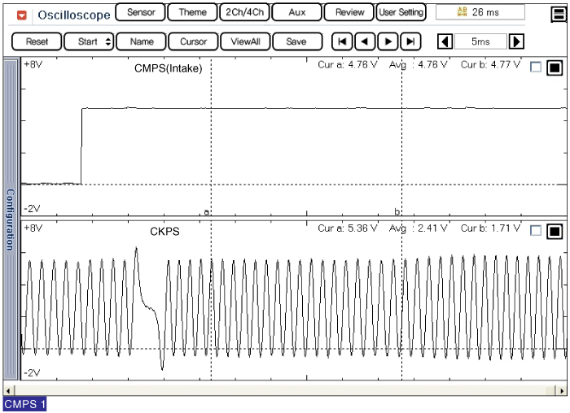Image resolution: width=570 pixels, height=413 pixels.
Task: Maximize the CKPS channel with black square icon
Action: (555, 231)
